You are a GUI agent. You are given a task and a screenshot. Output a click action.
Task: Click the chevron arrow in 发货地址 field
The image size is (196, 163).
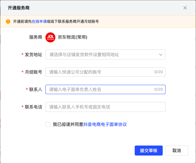[161, 55]
